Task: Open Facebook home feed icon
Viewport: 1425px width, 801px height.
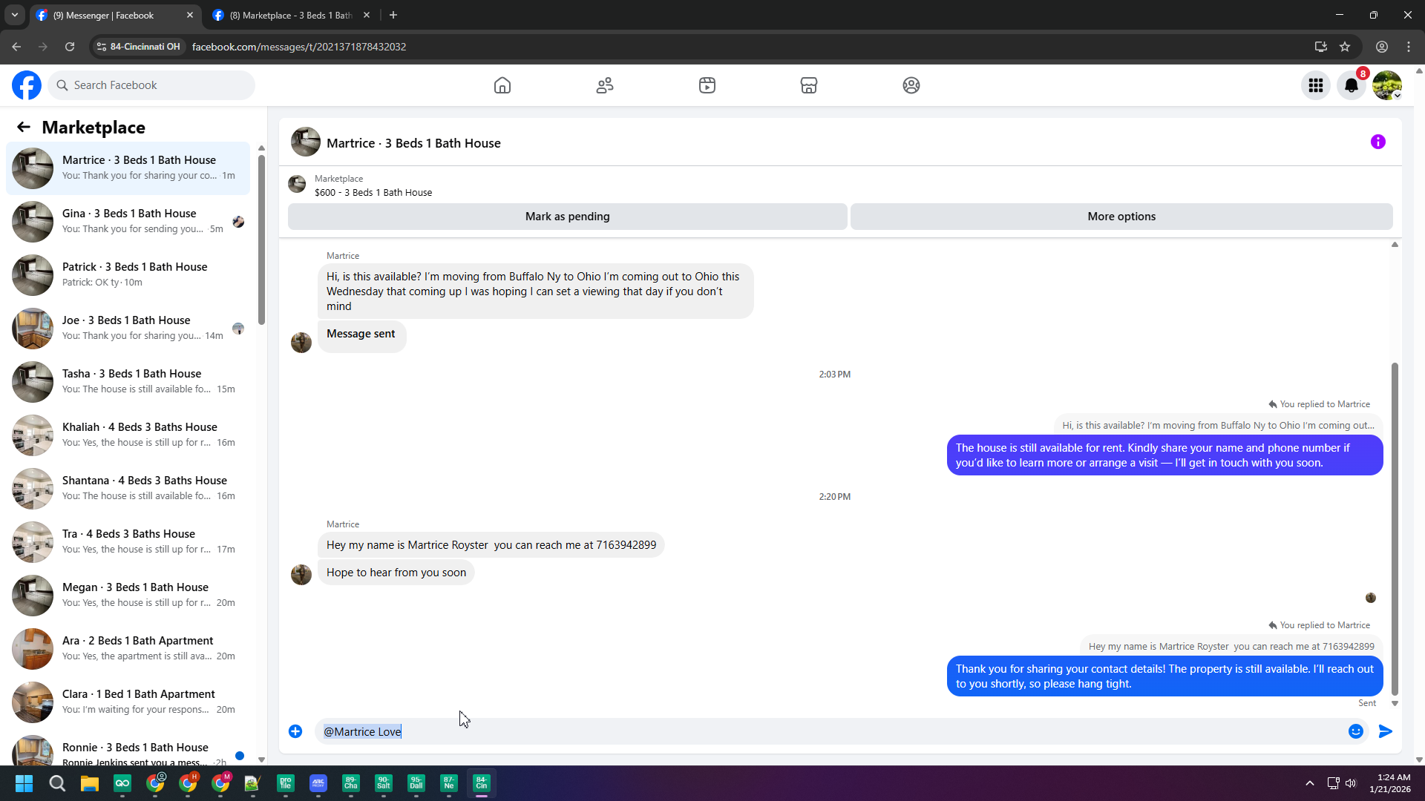Action: (x=502, y=85)
